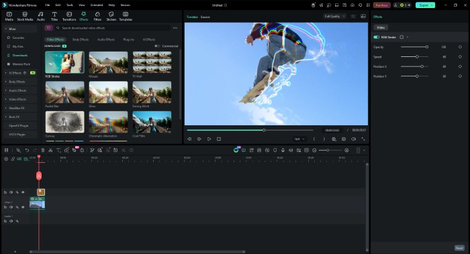Adjust the Speed slider
470x254 pixels.
click(x=414, y=56)
